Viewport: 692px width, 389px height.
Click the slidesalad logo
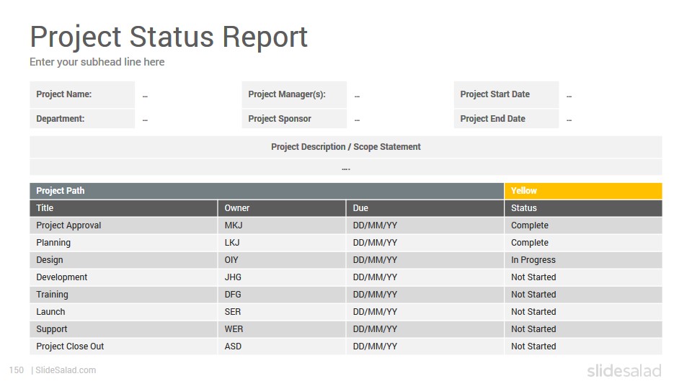(624, 371)
